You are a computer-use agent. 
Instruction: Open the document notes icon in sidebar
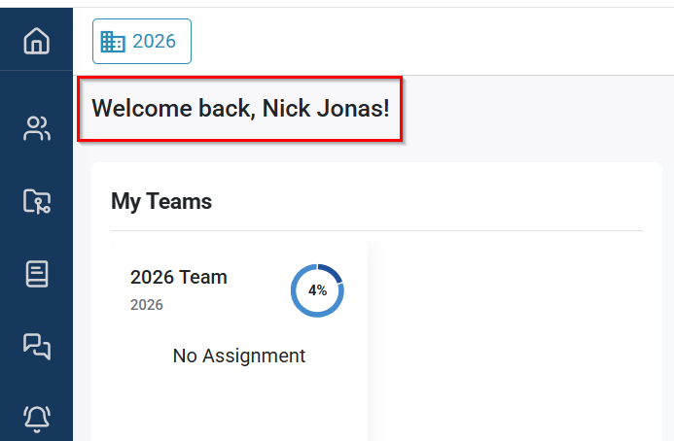36,274
